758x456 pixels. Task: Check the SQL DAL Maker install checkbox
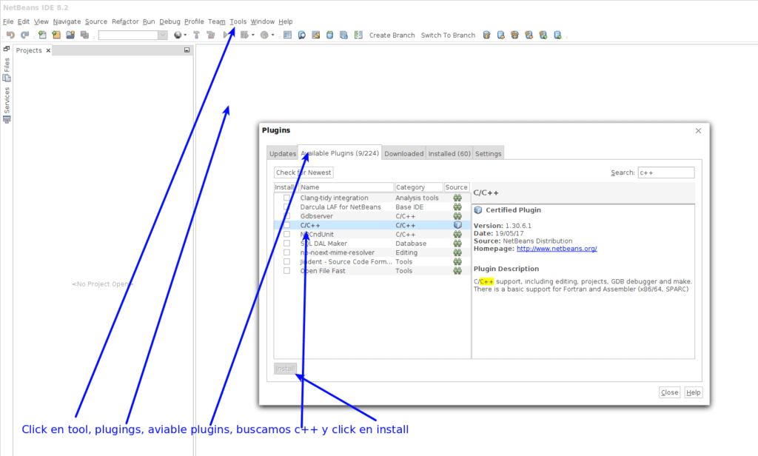[x=286, y=244]
